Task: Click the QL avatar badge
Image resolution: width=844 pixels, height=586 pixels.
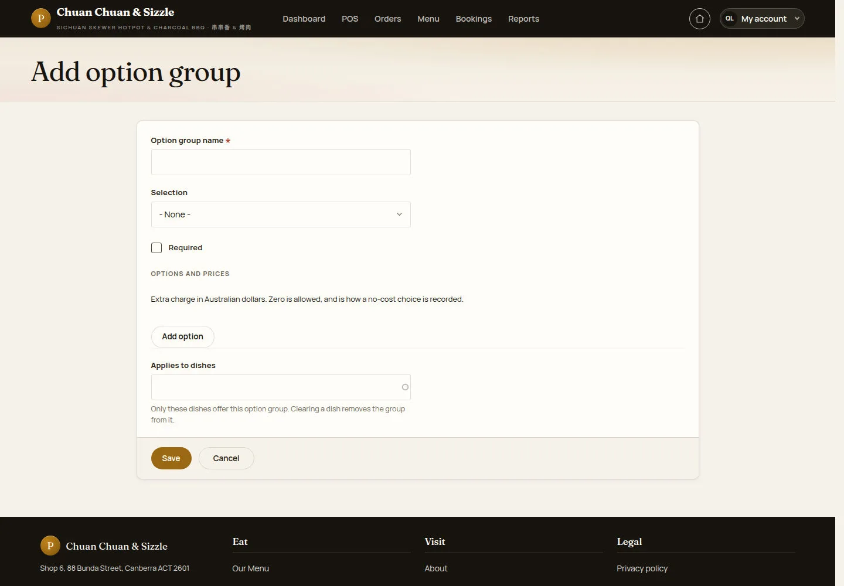Action: point(730,19)
